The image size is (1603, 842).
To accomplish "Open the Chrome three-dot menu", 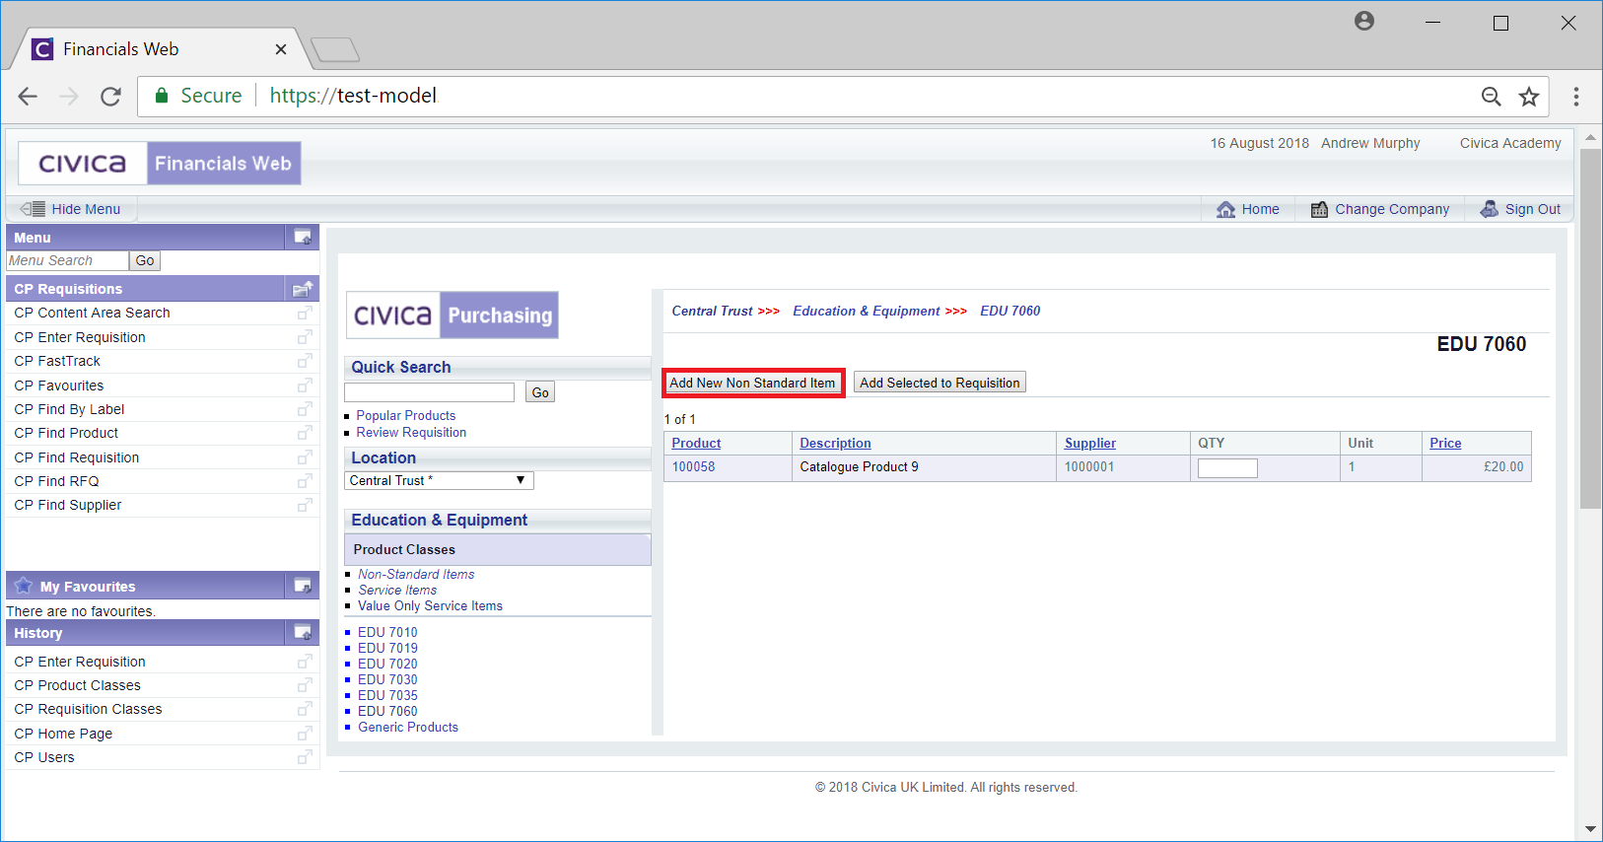I will [1576, 96].
